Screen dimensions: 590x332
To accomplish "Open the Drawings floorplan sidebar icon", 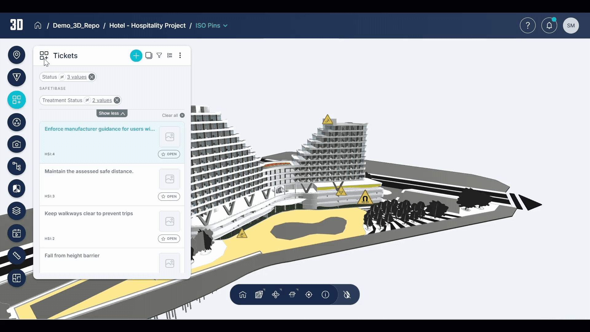I will [x=17, y=278].
